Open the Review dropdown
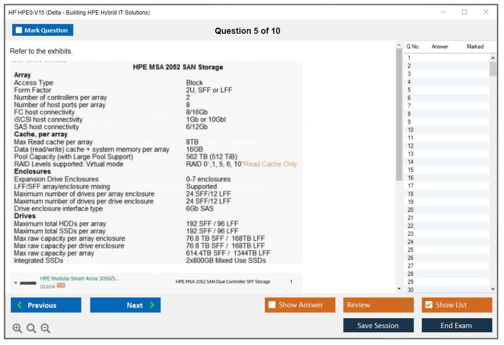Image resolution: width=504 pixels, height=345 pixels. (378, 305)
